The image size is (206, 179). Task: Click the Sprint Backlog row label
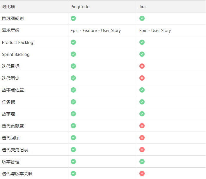[16, 54]
